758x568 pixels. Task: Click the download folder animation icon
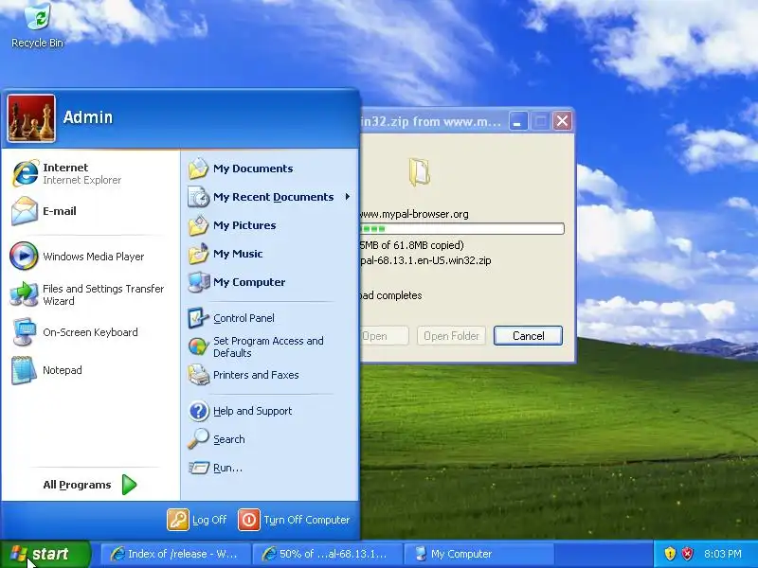[x=419, y=171]
